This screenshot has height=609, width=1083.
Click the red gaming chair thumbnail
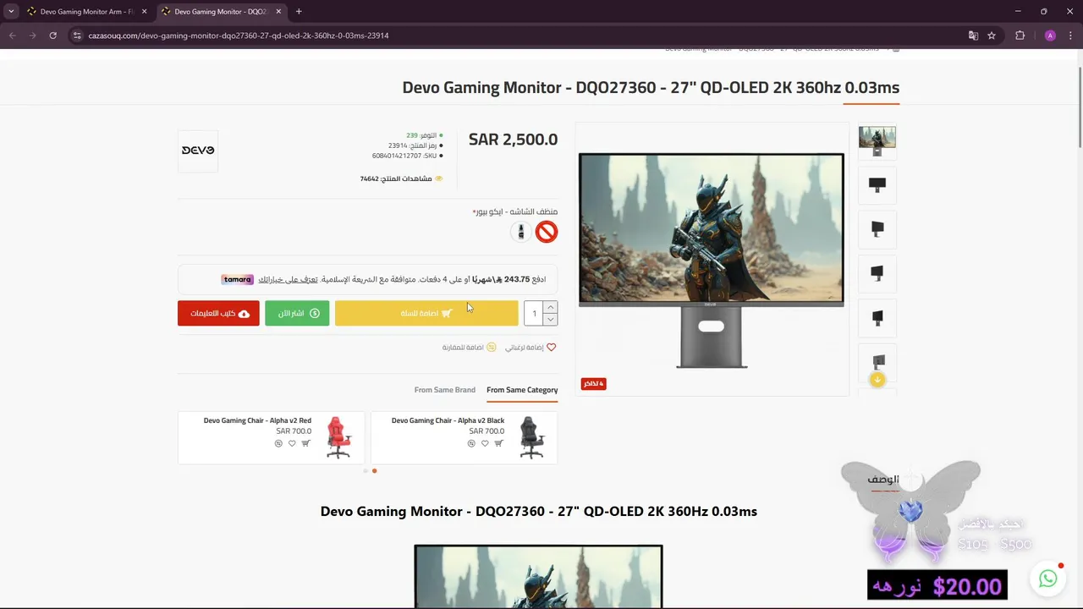338,437
